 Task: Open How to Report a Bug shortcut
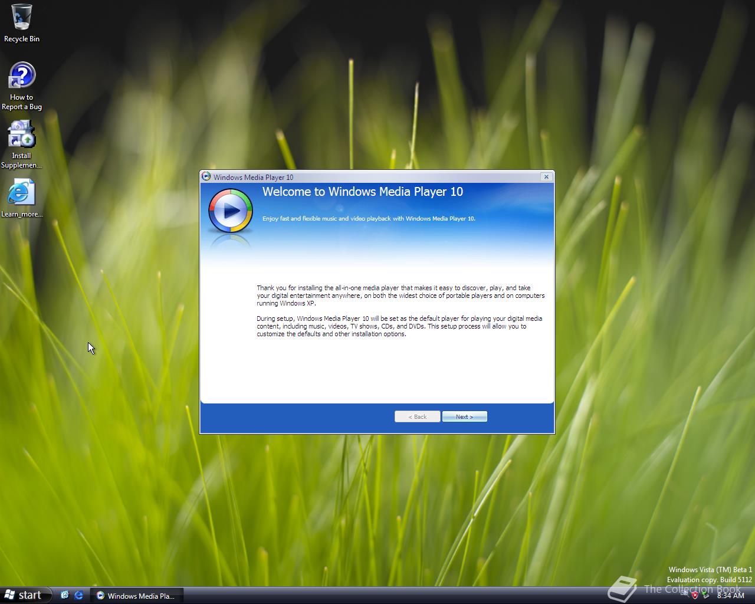(22, 86)
